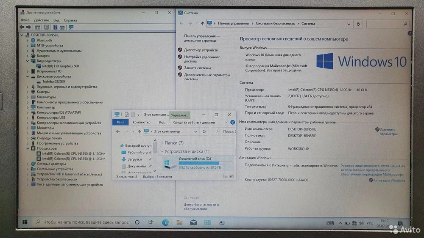The width and height of the screenshot is (424, 238).
Task: Select the Bluetooth device category
Action: coord(44,40)
